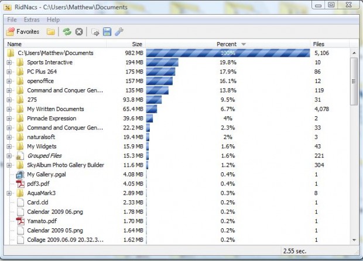Image resolution: width=363 pixels, height=261 pixels.
Task: Click the Yamato.pdf file icon
Action: point(19,221)
